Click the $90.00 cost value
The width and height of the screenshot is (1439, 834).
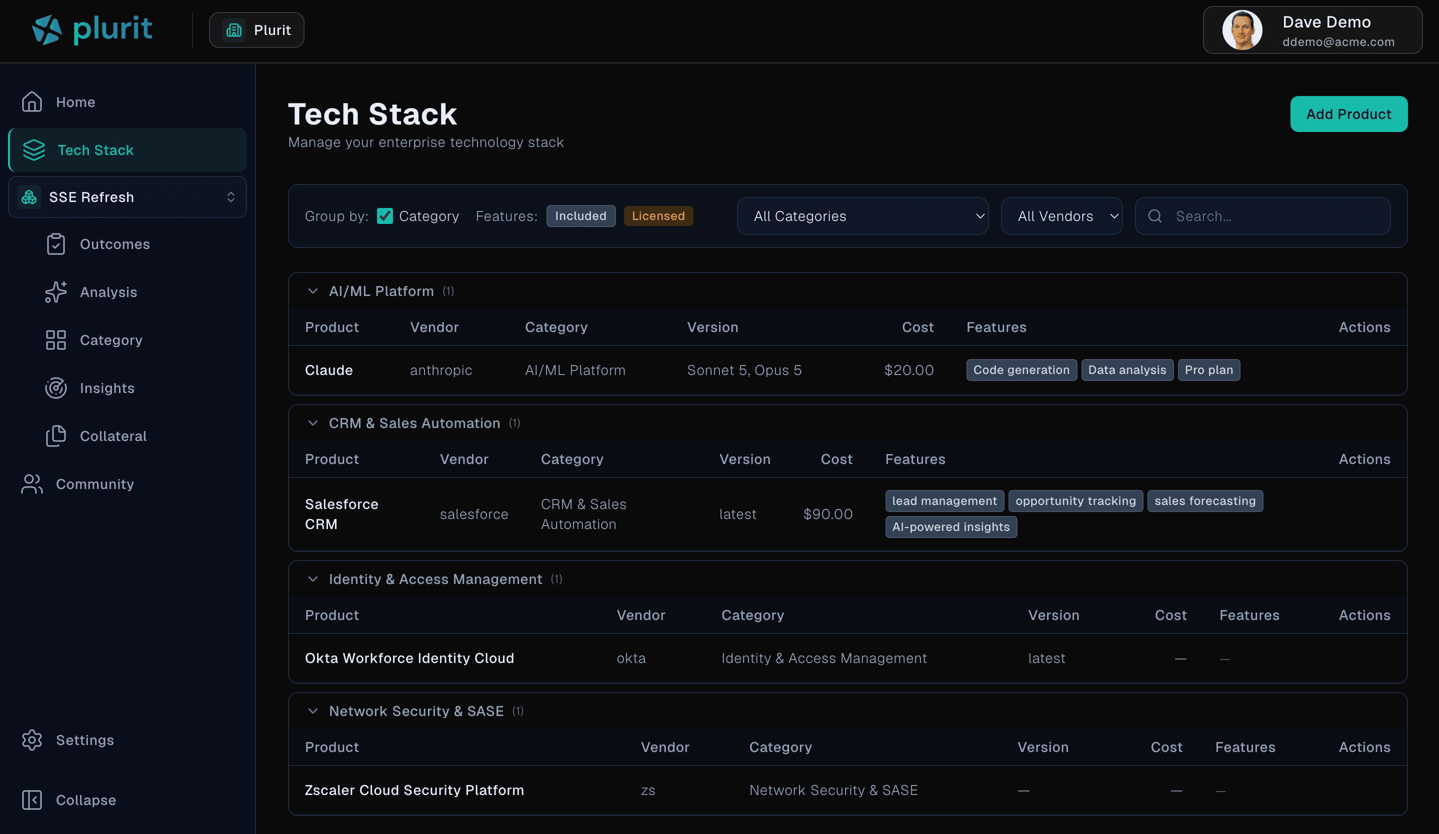(828, 514)
